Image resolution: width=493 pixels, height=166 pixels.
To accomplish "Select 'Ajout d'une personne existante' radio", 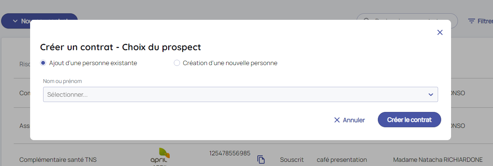I will point(43,63).
